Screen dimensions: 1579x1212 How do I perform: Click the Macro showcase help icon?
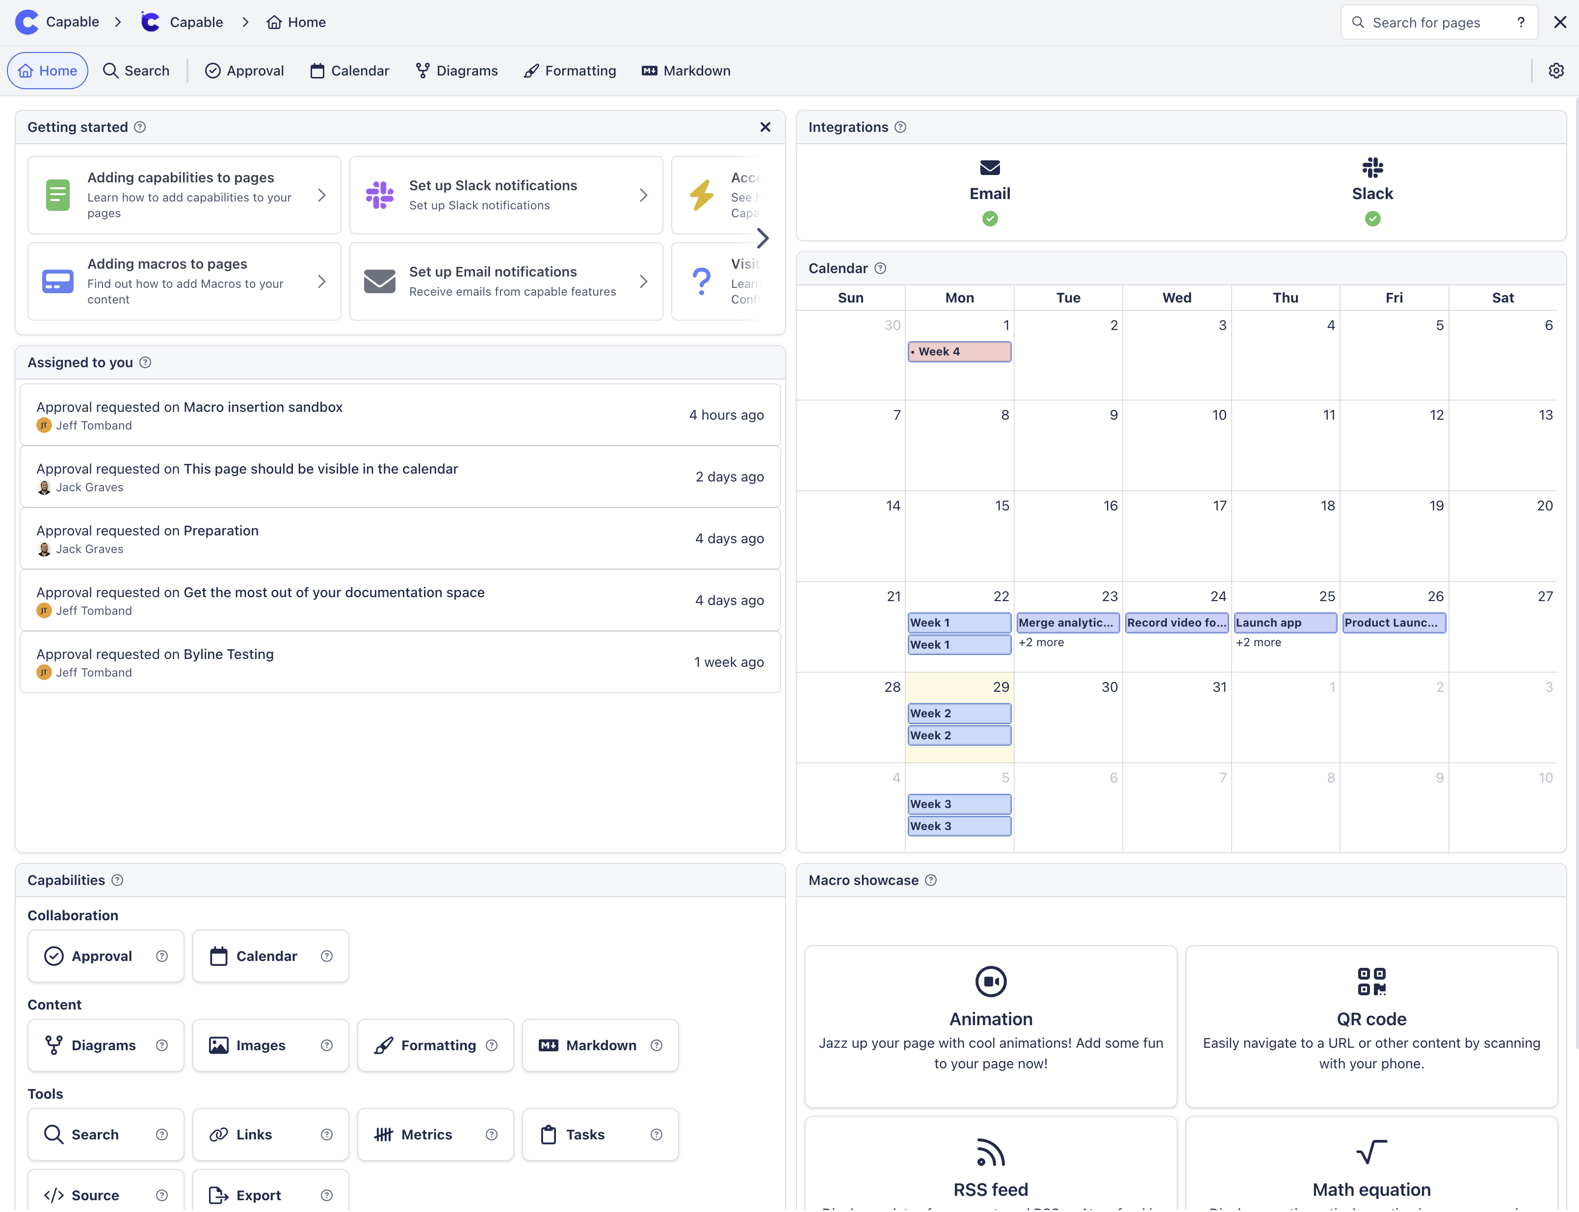tap(931, 880)
